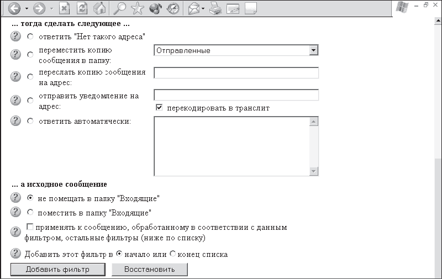Open help for 'применять к сообщению' option
Viewport: 442px width, 279px height.
click(x=15, y=231)
